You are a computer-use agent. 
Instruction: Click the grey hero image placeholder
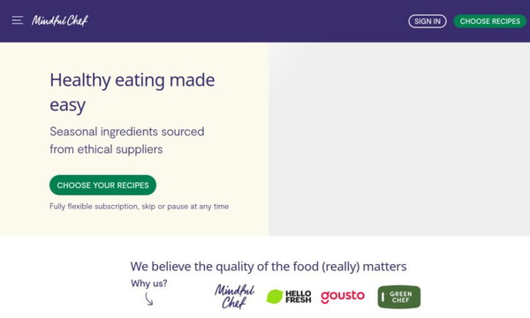399,139
